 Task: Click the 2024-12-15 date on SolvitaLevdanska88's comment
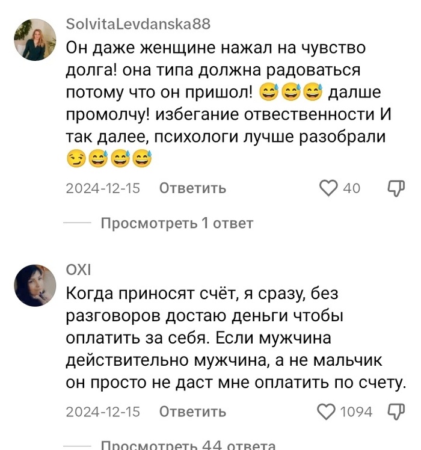click(x=103, y=188)
